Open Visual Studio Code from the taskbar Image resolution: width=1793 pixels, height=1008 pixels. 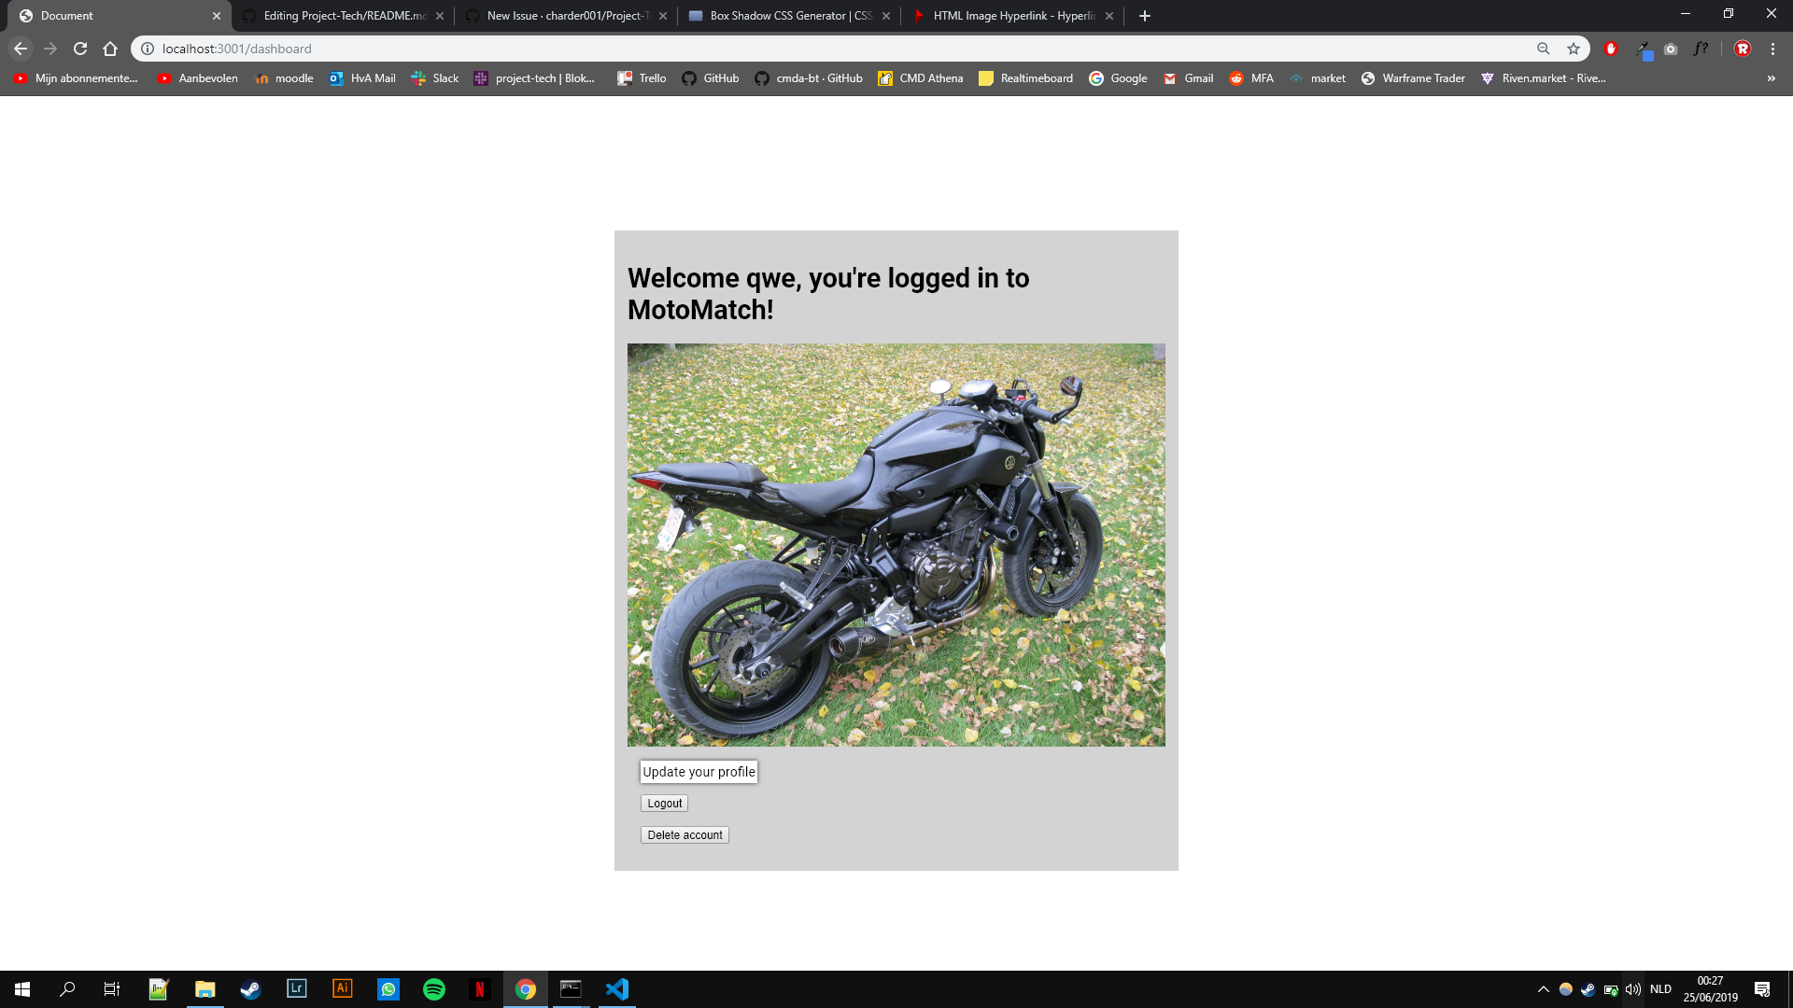617,988
